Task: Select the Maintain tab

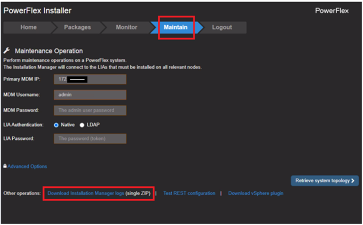Action: 175,27
